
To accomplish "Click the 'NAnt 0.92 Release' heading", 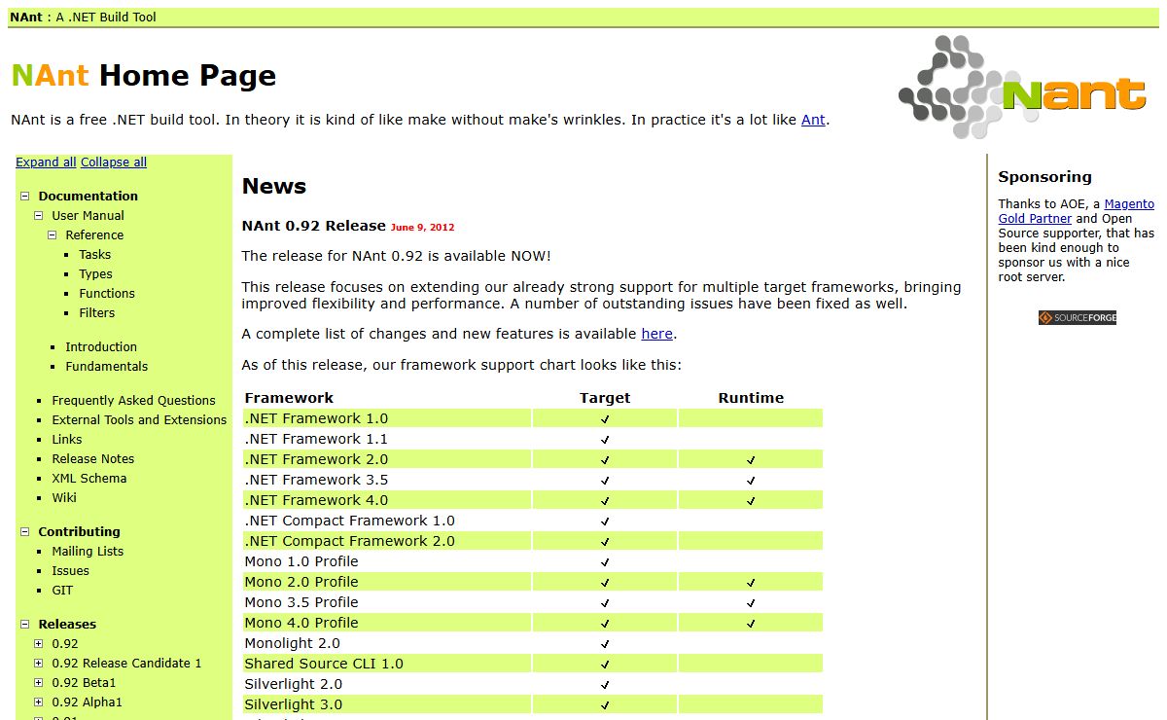I will (314, 226).
